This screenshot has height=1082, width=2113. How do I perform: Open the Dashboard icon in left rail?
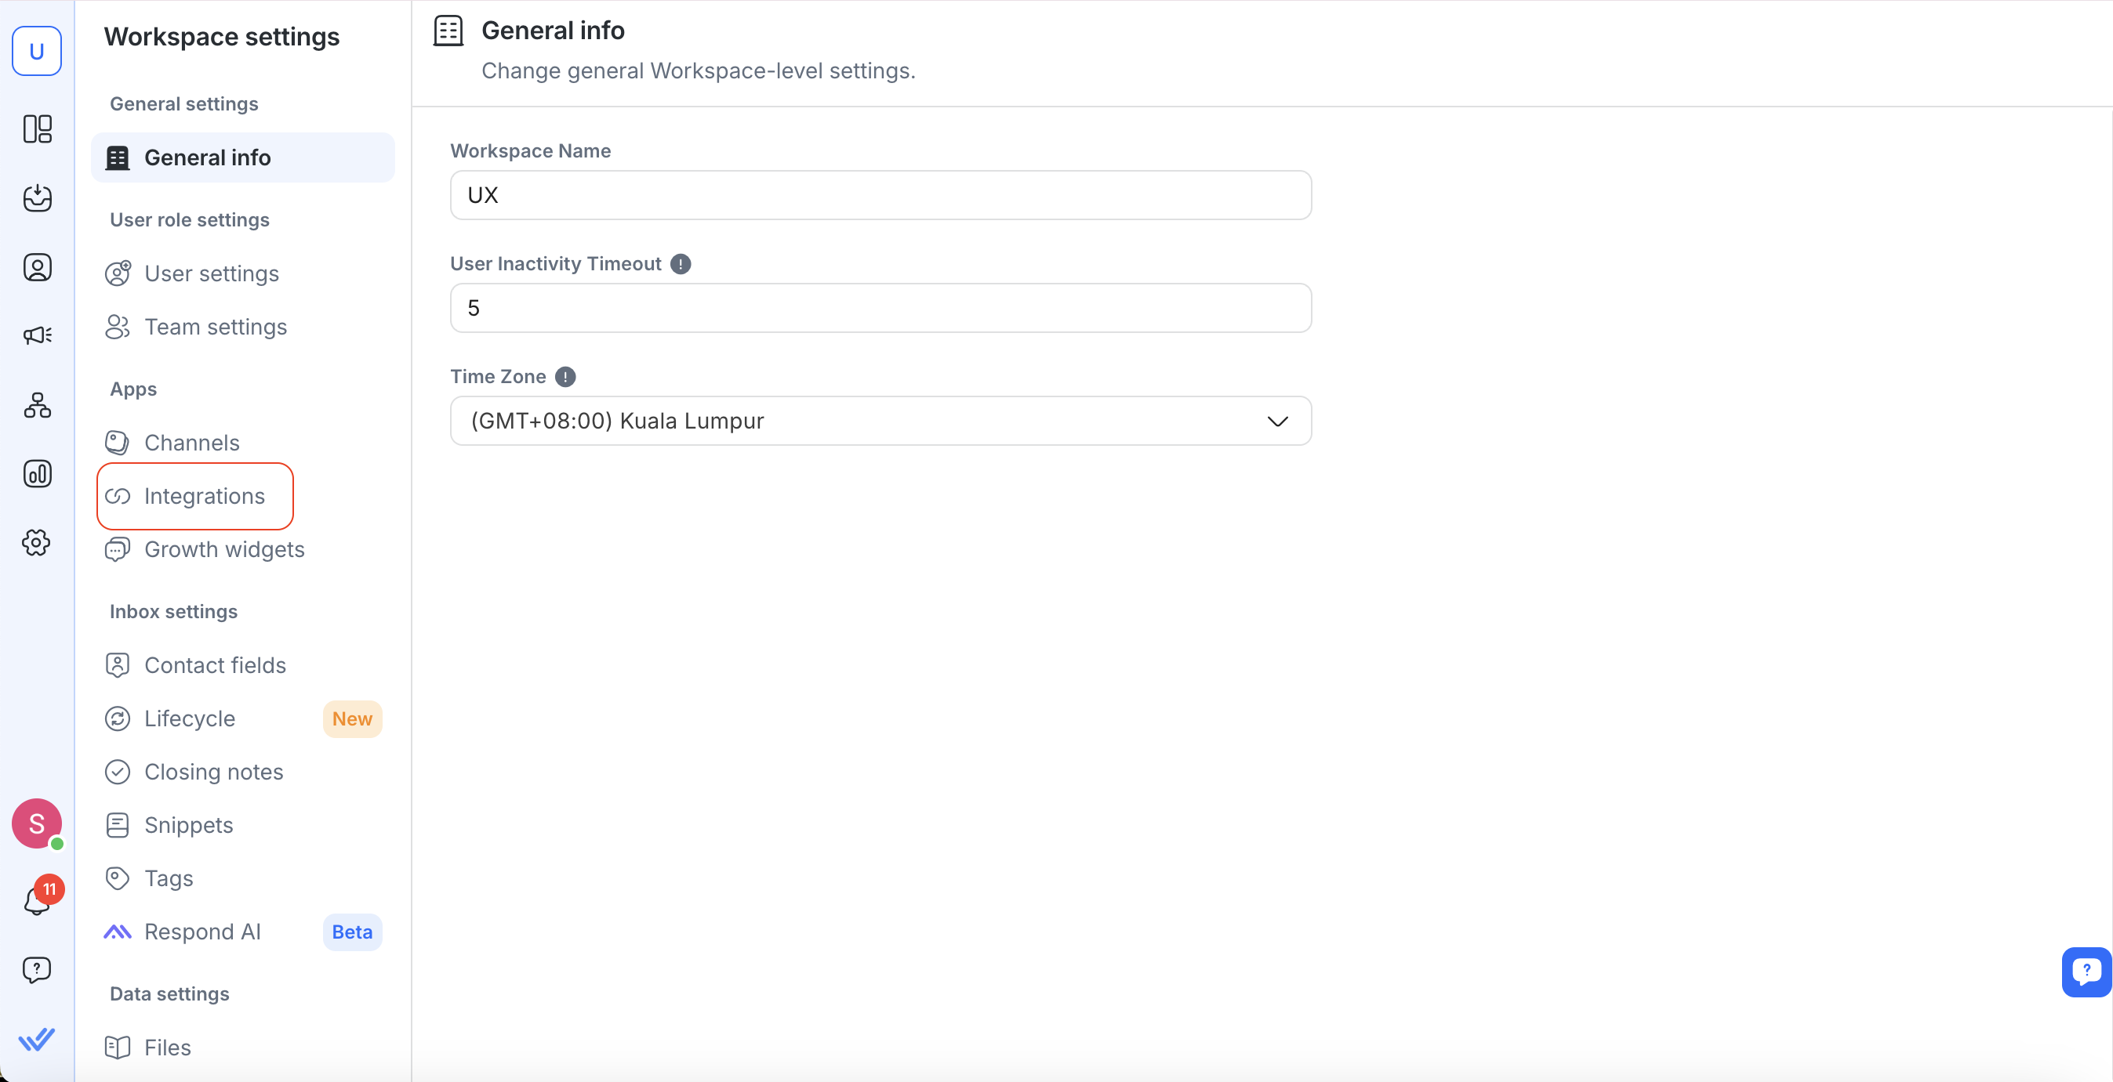pyautogui.click(x=37, y=128)
